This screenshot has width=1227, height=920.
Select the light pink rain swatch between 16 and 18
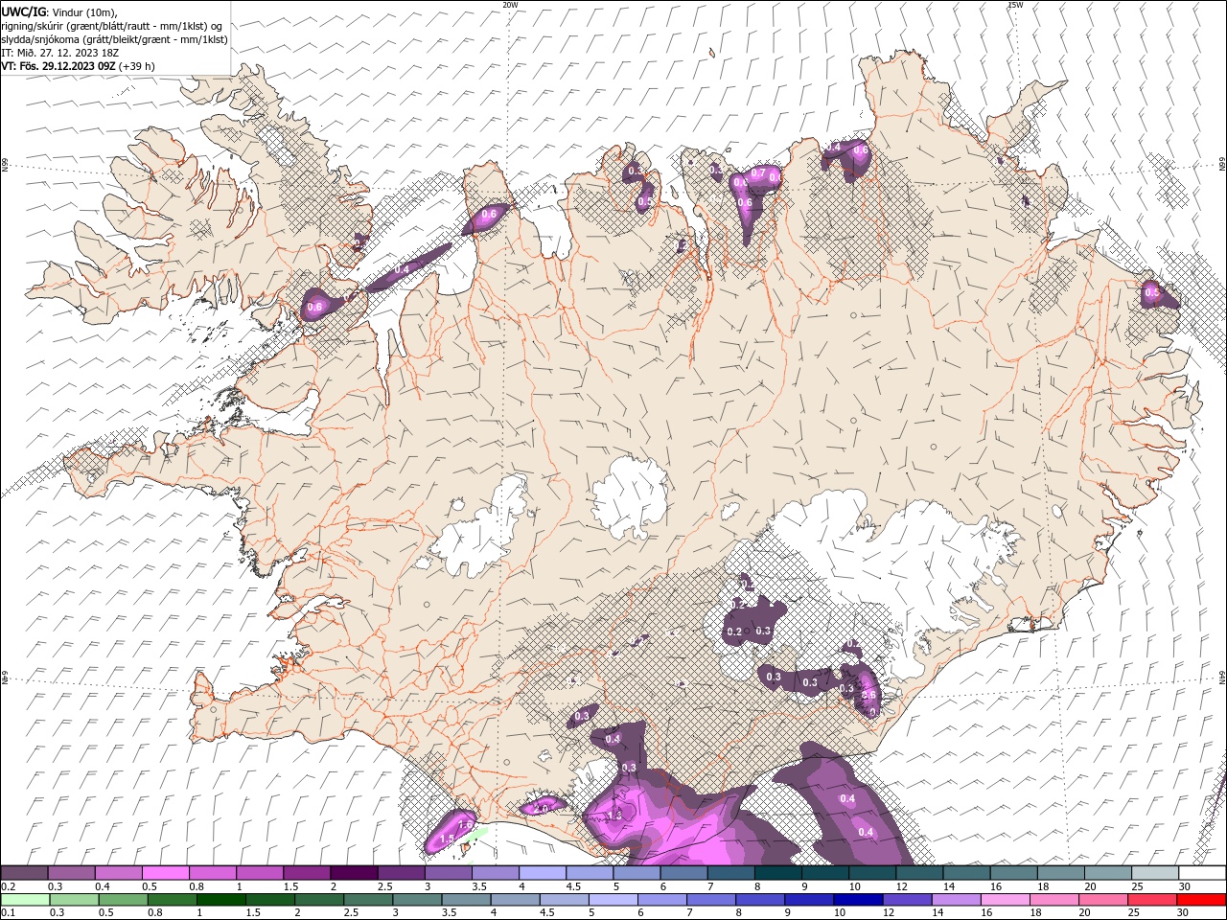click(x=1005, y=900)
